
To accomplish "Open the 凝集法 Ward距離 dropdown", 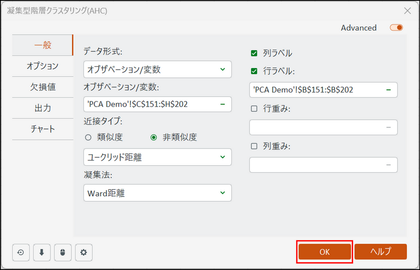I will click(157, 193).
